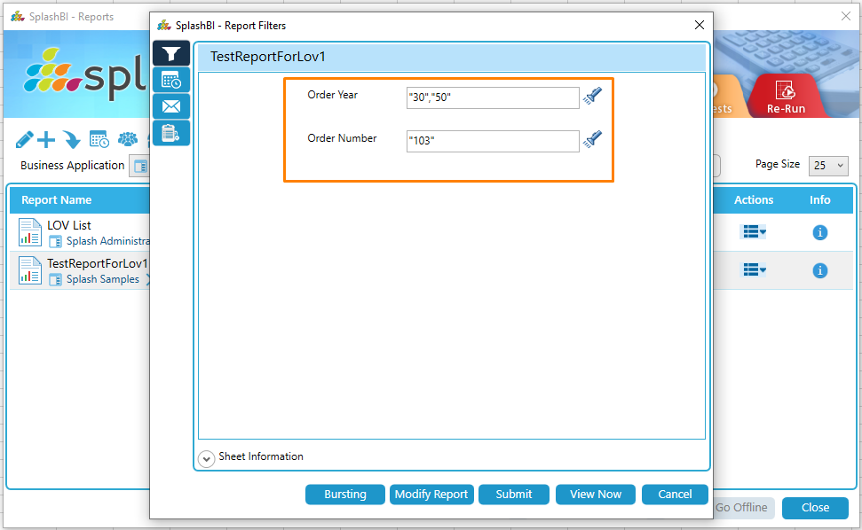Open Actions menu for LOV List row
The image size is (862, 530).
[755, 232]
